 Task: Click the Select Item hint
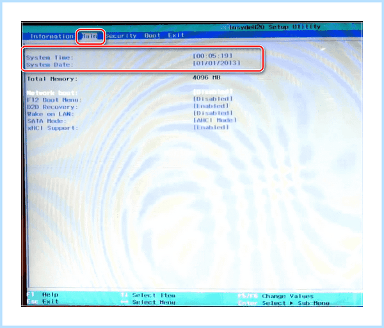148,295
